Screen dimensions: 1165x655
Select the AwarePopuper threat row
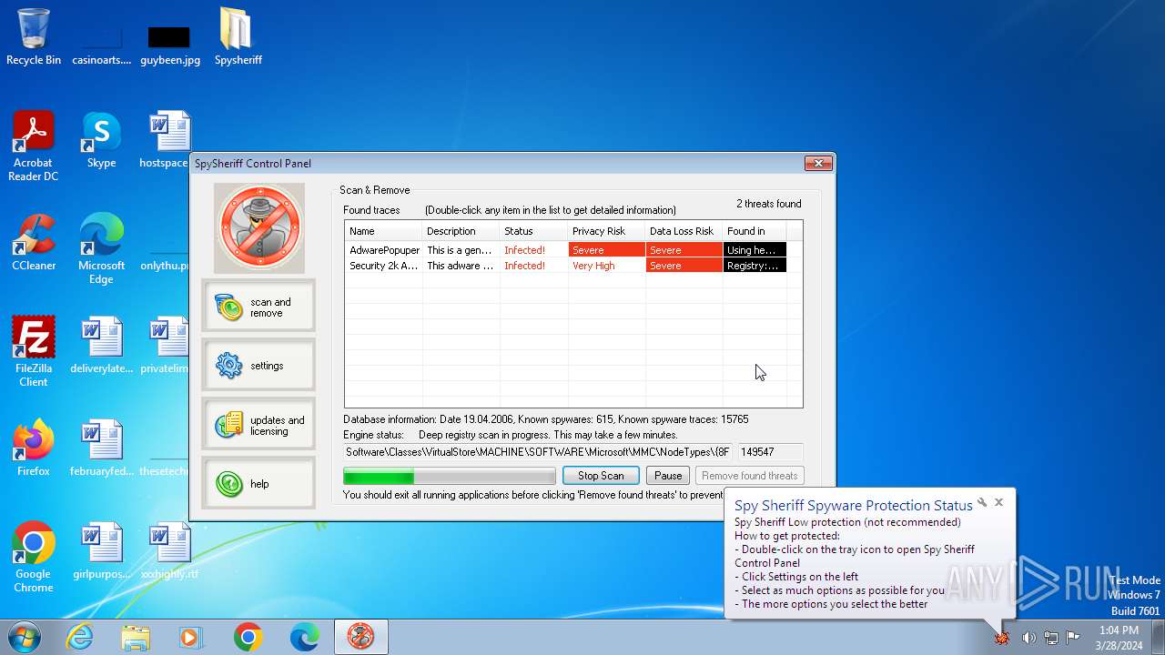(566, 250)
